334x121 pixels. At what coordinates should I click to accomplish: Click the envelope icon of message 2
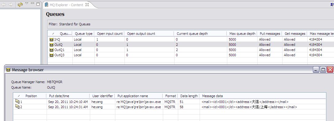pyautogui.click(x=17, y=107)
